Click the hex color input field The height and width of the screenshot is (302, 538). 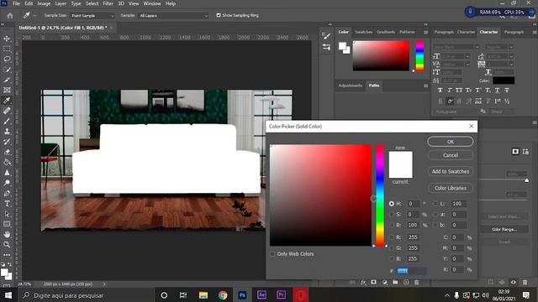pos(412,271)
